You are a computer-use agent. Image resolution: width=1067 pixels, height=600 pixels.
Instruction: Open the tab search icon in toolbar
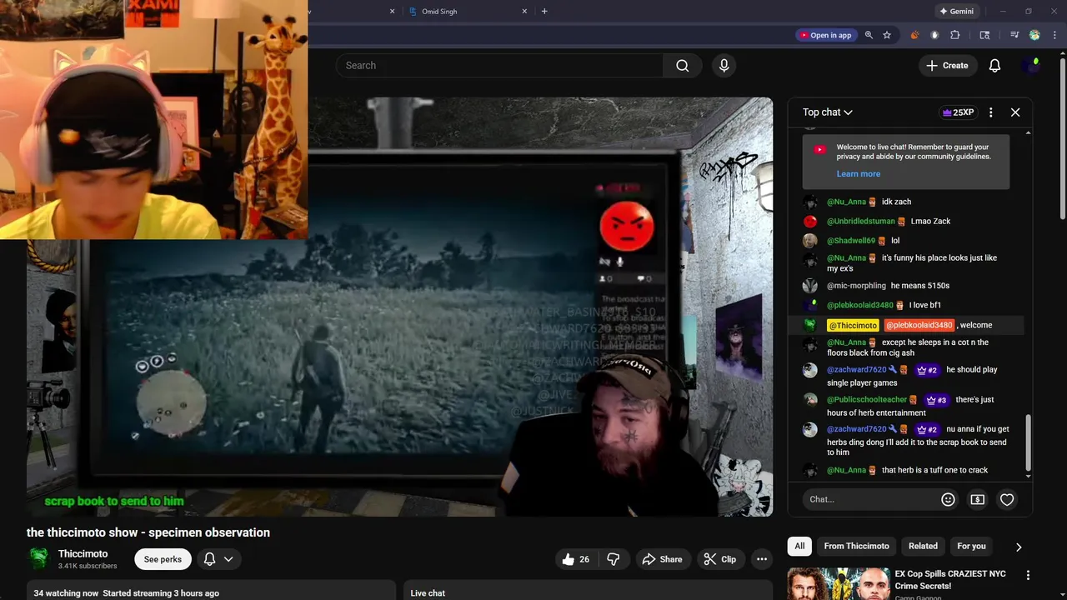[x=984, y=35]
